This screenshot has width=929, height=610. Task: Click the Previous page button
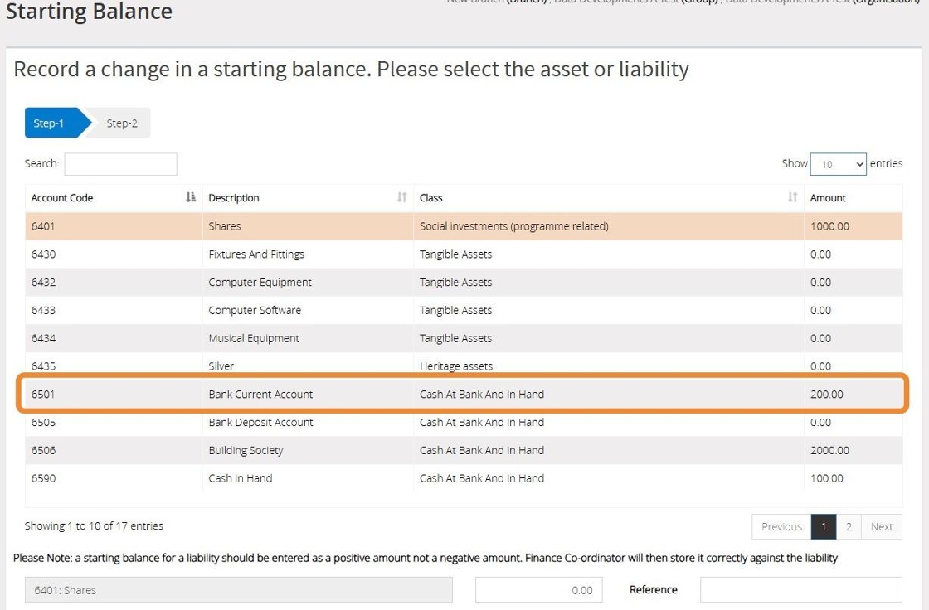point(781,526)
